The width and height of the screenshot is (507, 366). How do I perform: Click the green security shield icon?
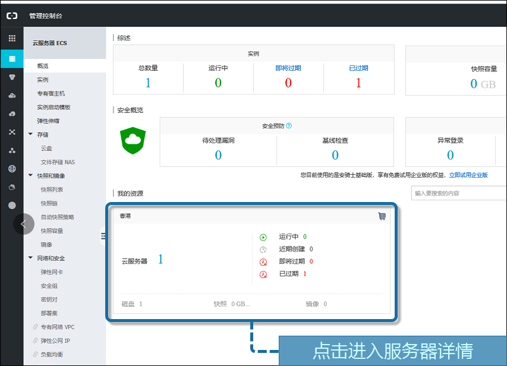coord(133,140)
